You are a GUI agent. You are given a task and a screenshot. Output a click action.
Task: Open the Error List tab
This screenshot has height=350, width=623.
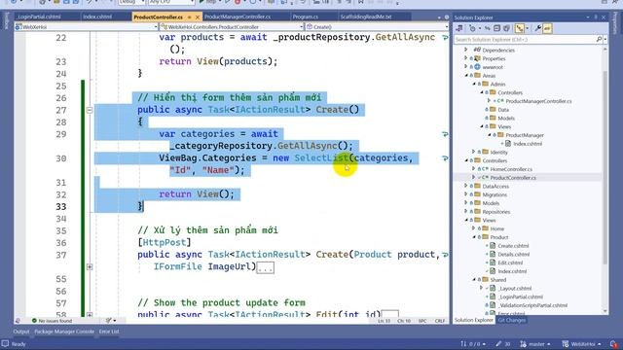click(x=109, y=332)
